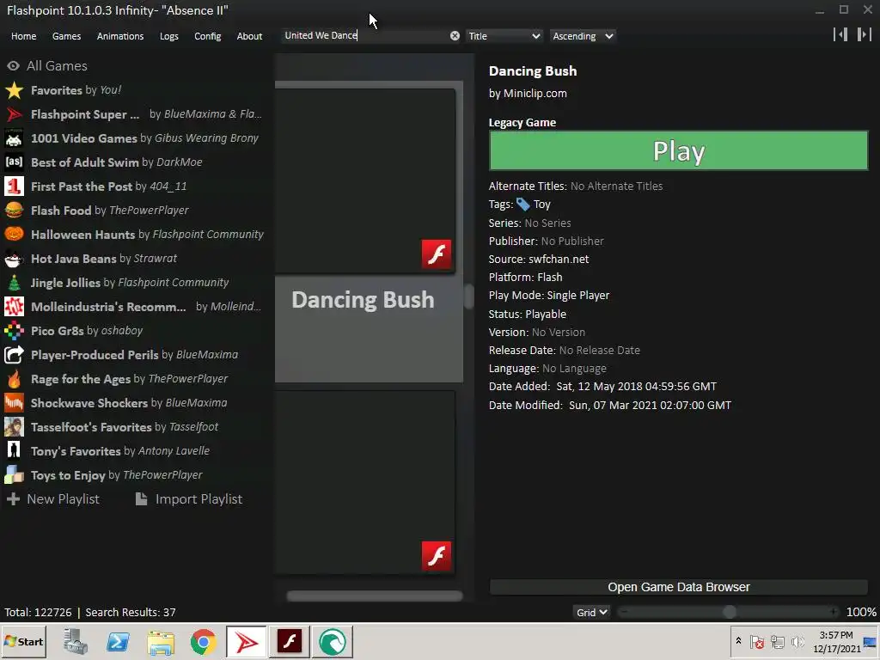The width and height of the screenshot is (880, 660).
Task: Create a New Playlist
Action: point(52,499)
